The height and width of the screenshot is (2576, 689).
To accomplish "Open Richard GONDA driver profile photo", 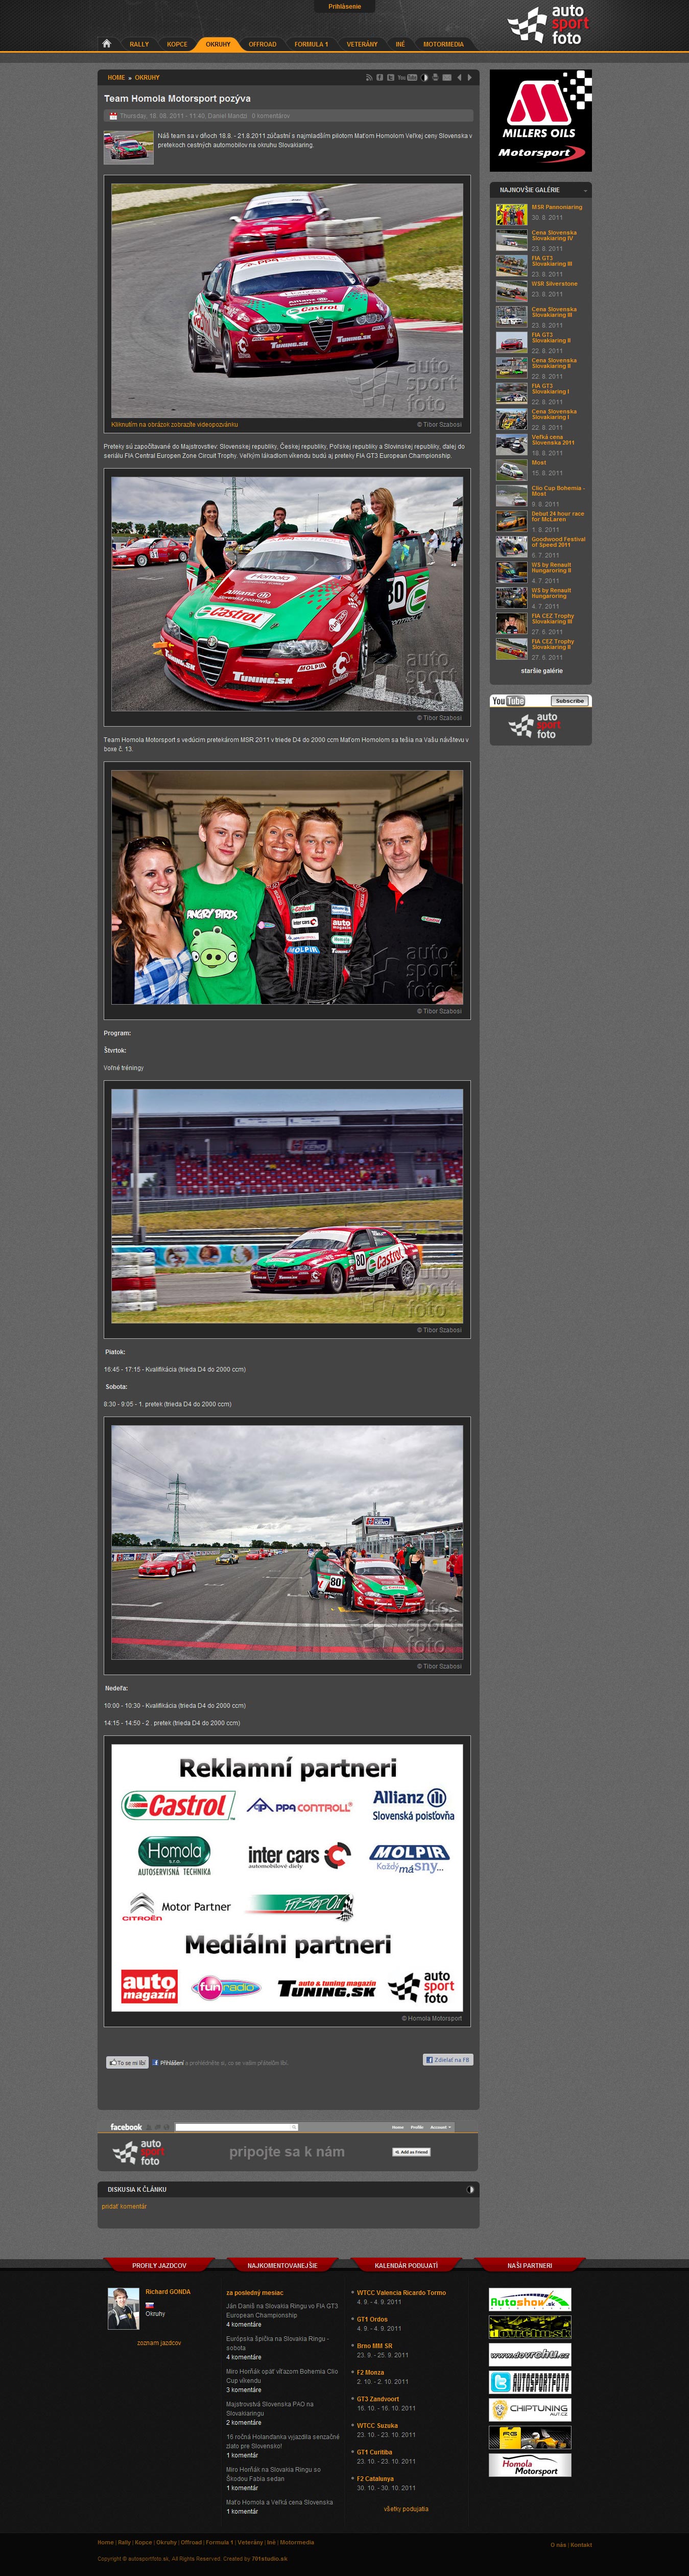I will coord(123,2308).
